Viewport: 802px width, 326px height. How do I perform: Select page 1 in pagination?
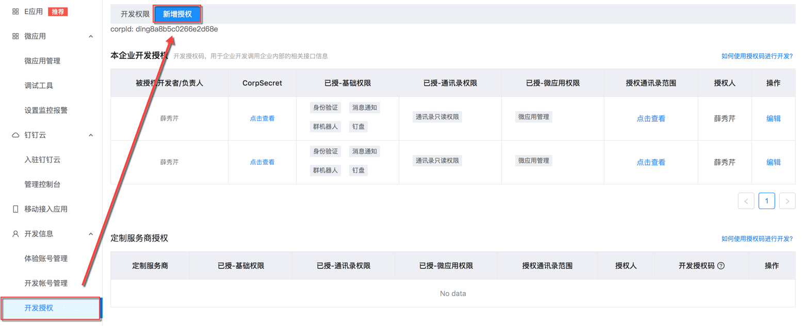tap(766, 201)
